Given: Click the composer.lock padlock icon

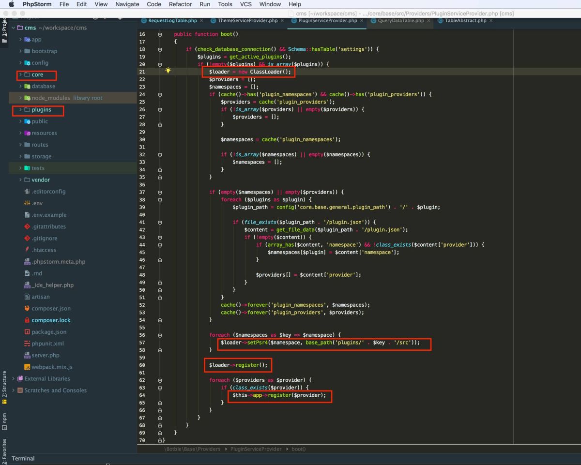Looking at the screenshot, I should (27, 320).
